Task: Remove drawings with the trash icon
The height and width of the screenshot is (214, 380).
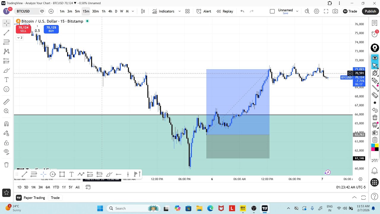Action: [6, 165]
